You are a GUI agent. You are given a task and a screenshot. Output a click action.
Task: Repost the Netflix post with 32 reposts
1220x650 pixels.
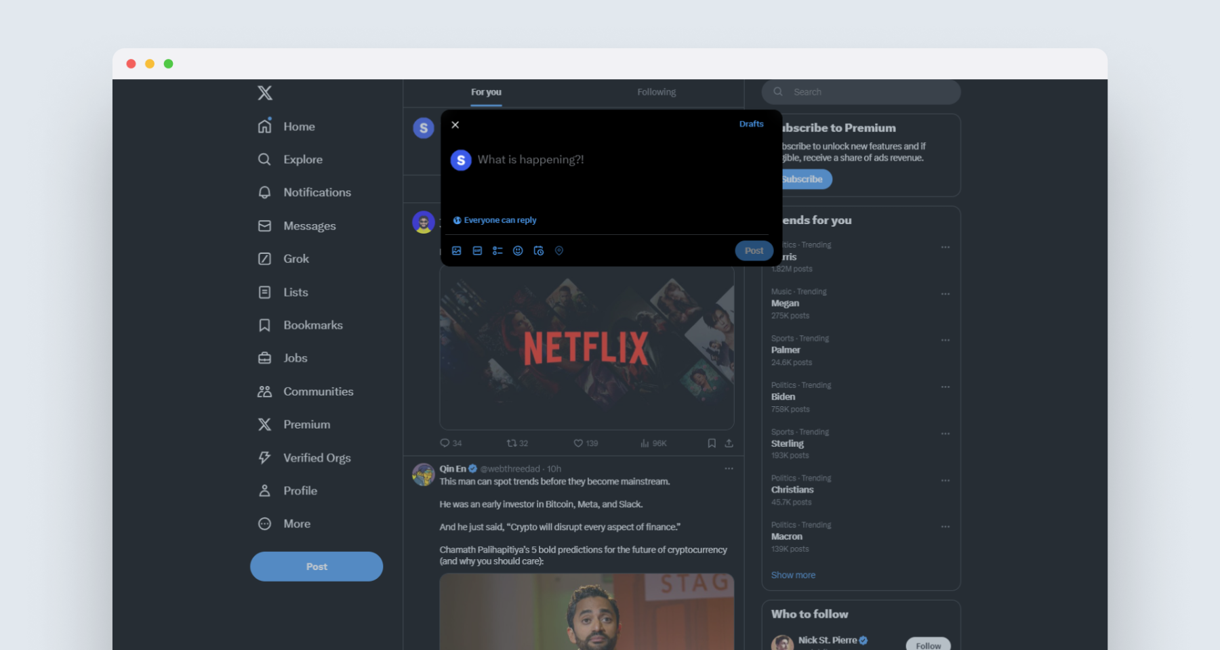coord(517,443)
